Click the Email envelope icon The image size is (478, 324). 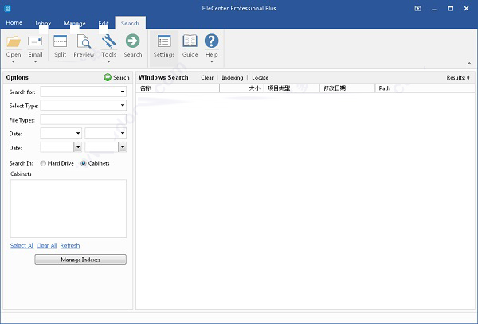click(x=35, y=41)
